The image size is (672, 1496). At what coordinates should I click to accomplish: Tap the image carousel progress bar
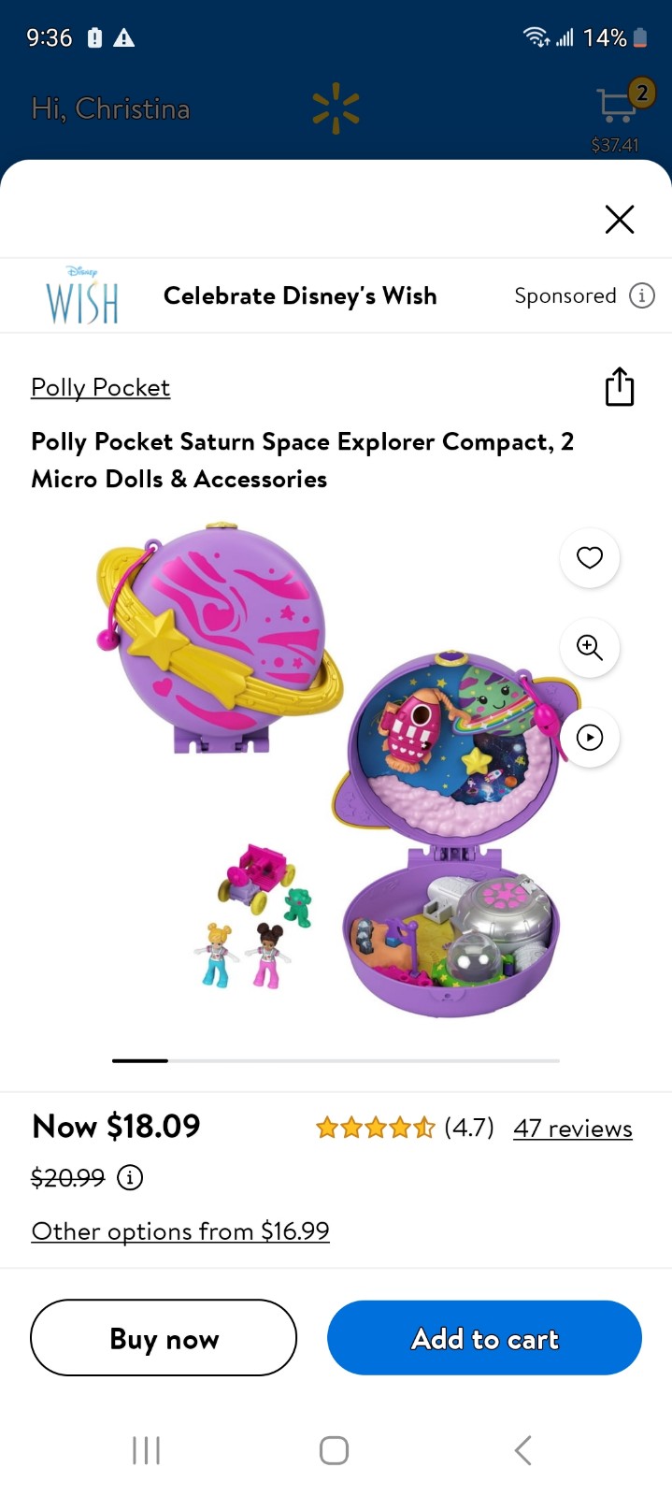[336, 1061]
